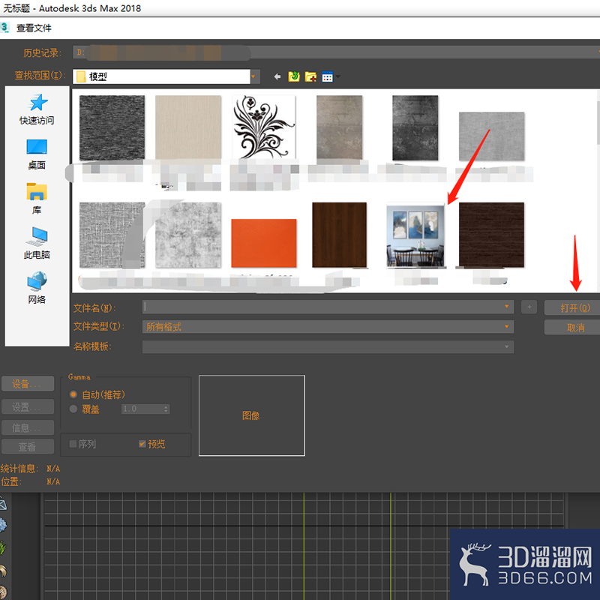Image resolution: width=600 pixels, height=600 pixels.
Task: Select Network (网络) in sidebar
Action: click(x=37, y=288)
